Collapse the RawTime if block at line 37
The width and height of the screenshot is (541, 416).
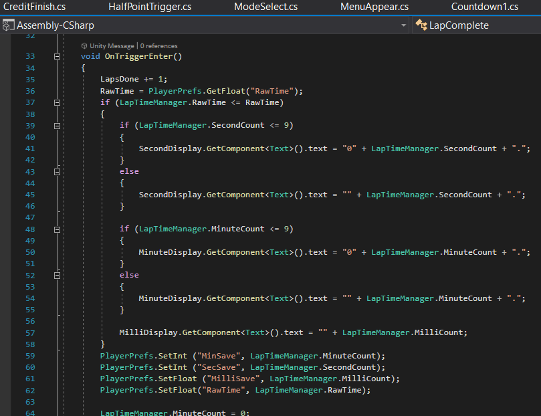[x=58, y=103]
